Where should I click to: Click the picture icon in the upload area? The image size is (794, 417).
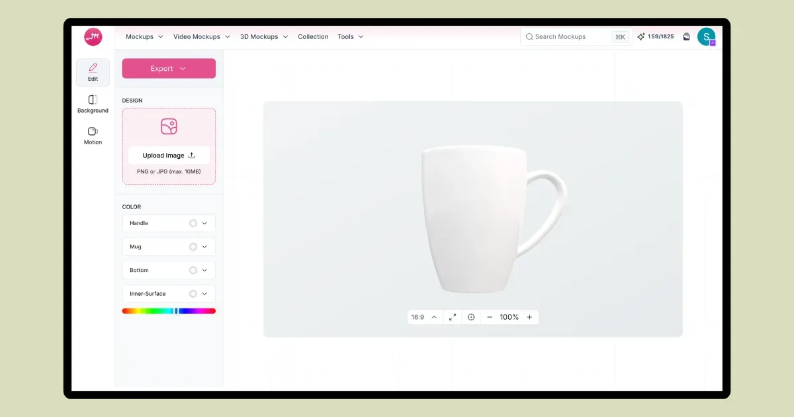[169, 126]
